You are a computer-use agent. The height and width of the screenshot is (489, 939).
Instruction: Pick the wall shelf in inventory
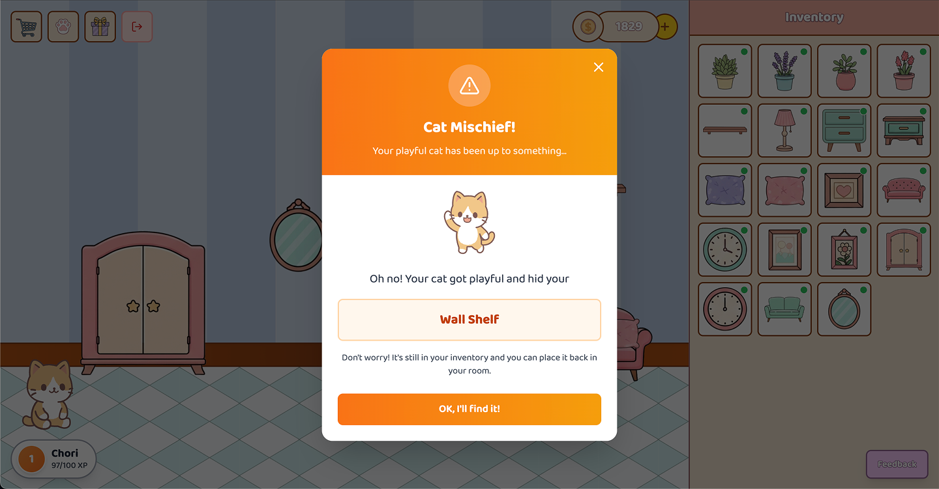click(x=725, y=130)
